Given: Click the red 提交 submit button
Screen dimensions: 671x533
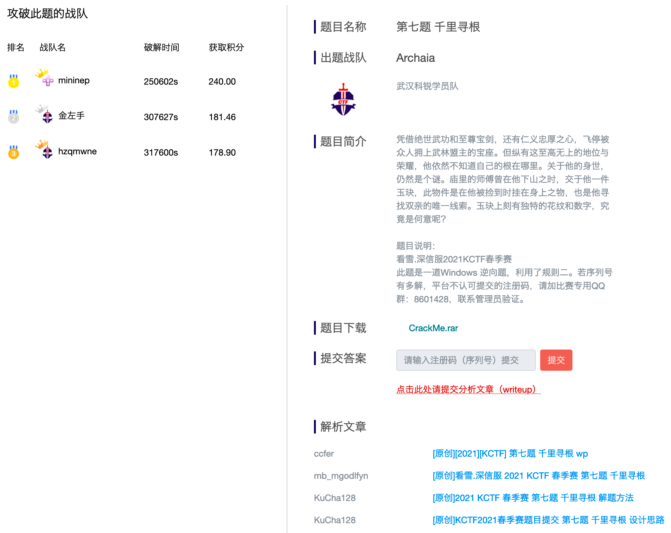Looking at the screenshot, I should click(x=556, y=360).
